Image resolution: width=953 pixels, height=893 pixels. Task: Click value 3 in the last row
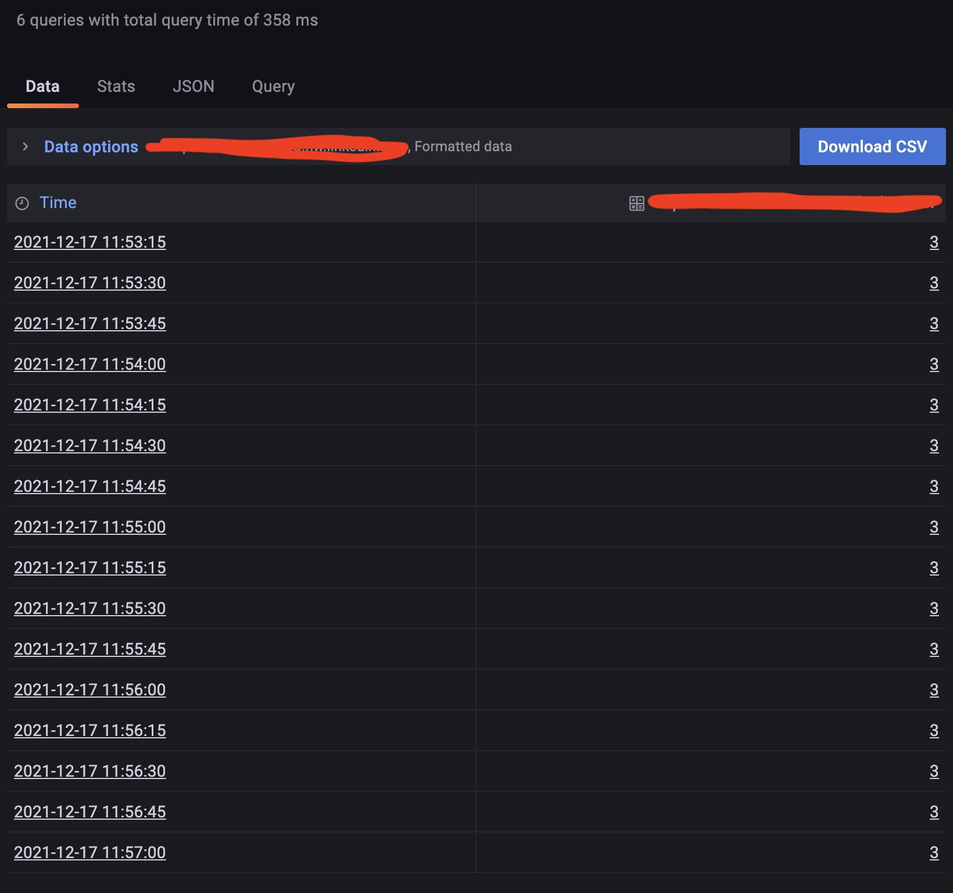[x=934, y=852]
